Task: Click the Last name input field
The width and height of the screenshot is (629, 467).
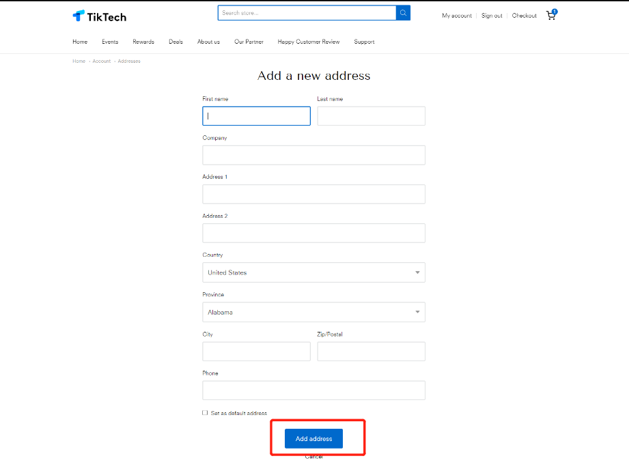Action: pyautogui.click(x=371, y=116)
